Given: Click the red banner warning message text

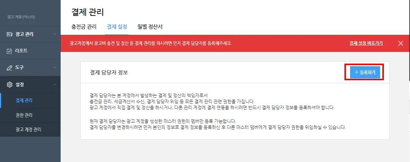Looking at the screenshot, I should click(151, 44).
